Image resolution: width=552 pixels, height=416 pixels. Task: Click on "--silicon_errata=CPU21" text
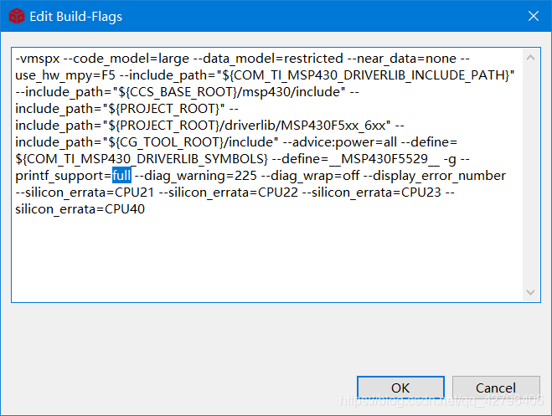tap(85, 193)
